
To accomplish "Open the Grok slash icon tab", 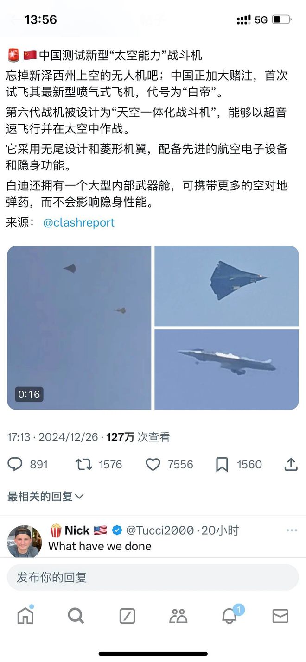I will [x=127, y=616].
